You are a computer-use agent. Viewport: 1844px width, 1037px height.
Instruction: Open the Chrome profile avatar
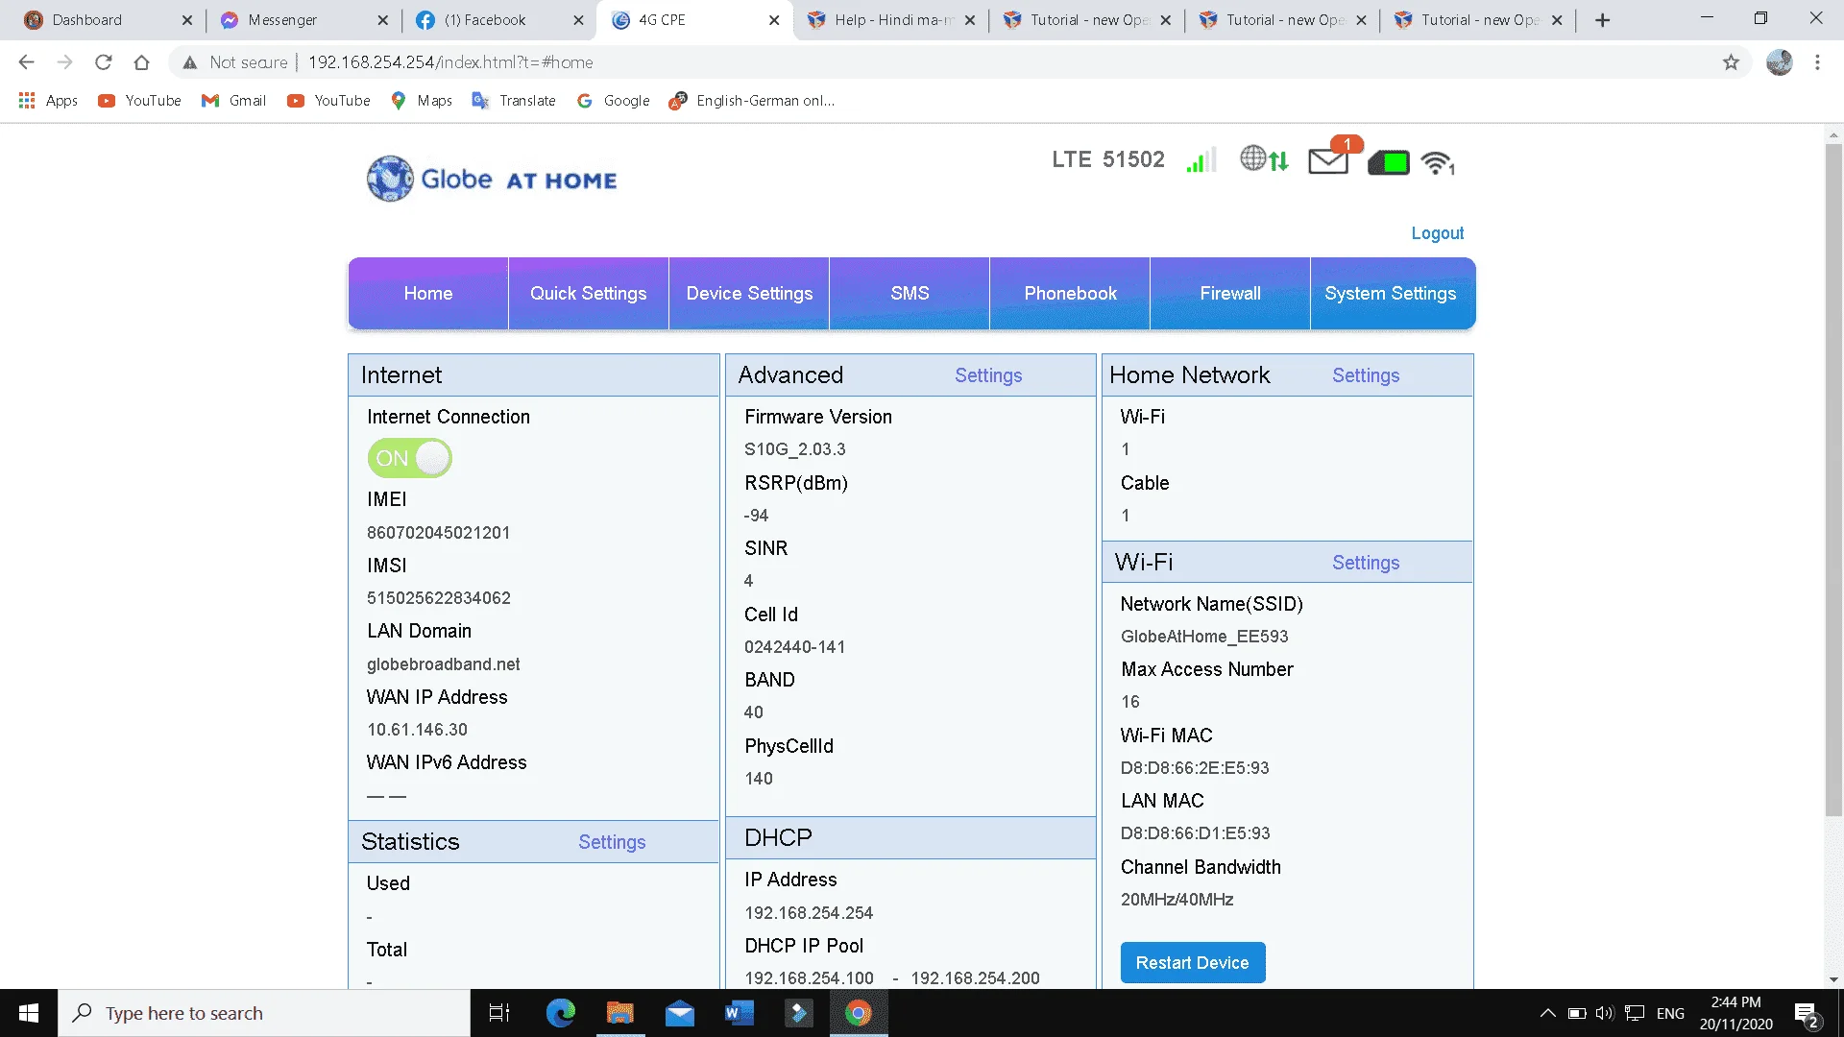pyautogui.click(x=1779, y=62)
